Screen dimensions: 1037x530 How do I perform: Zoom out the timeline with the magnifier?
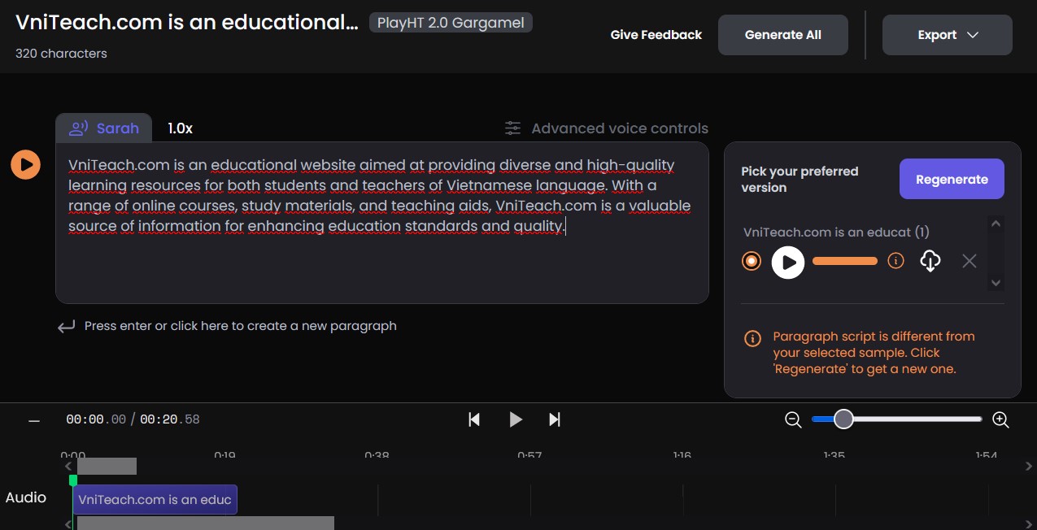pyautogui.click(x=793, y=419)
